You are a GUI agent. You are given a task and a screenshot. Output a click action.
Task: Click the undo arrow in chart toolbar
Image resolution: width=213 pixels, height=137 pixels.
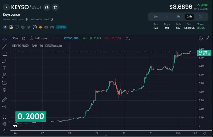[x=53, y=38]
